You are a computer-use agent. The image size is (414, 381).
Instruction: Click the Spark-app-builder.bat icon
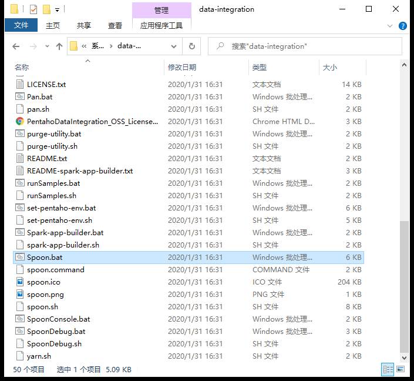(x=20, y=232)
